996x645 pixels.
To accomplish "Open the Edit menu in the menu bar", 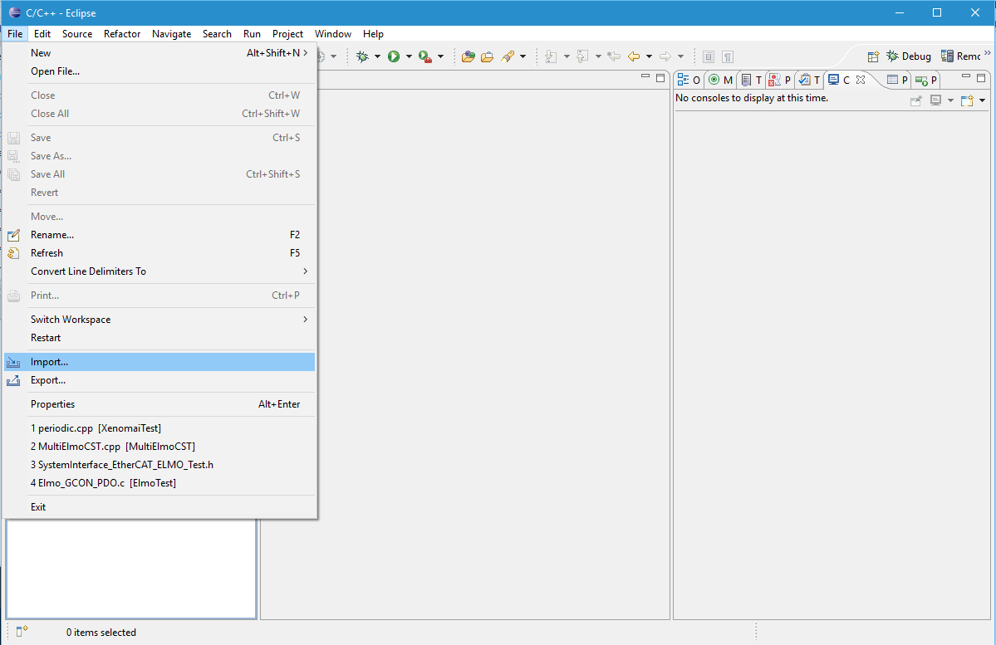I will [42, 34].
